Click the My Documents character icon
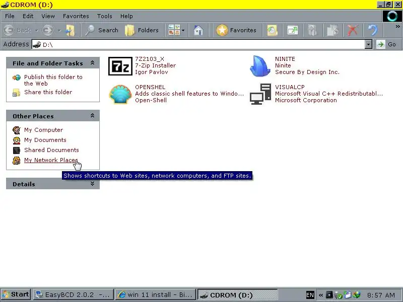This screenshot has height=302, width=403. (x=17, y=140)
